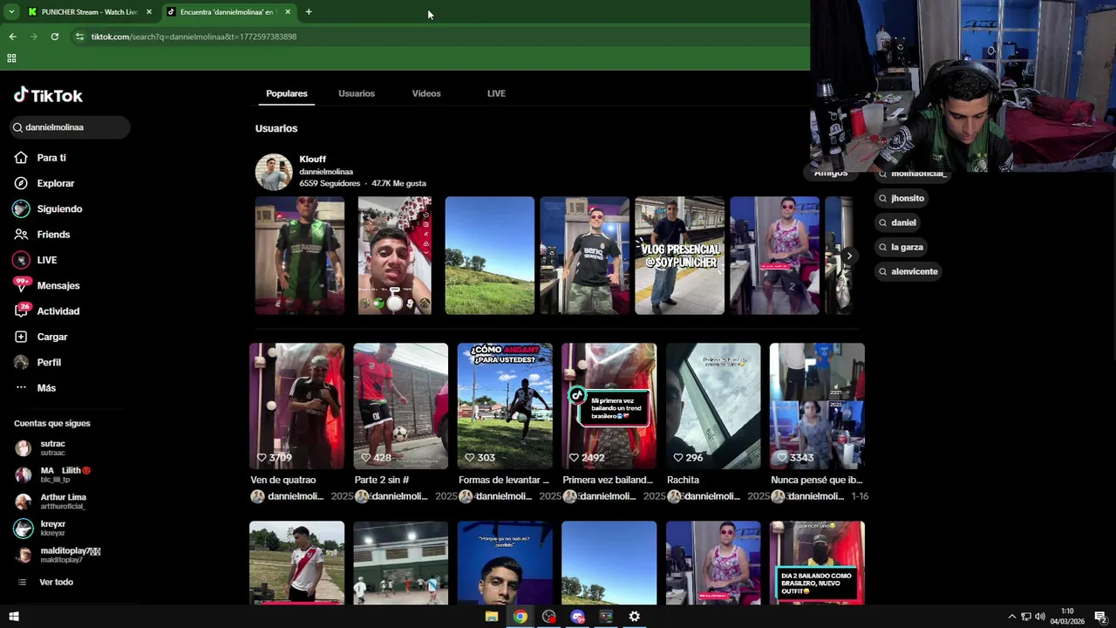The width and height of the screenshot is (1116, 628).
Task: Open the Para ti home icon
Action: tap(21, 158)
